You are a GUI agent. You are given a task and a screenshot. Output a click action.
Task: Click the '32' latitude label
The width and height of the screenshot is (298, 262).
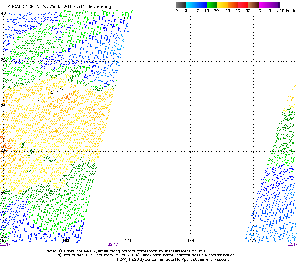coord(3,194)
